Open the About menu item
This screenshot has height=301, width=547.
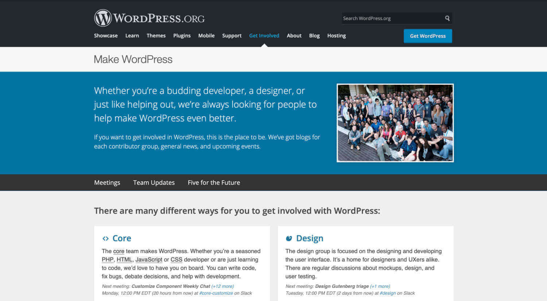click(x=294, y=36)
